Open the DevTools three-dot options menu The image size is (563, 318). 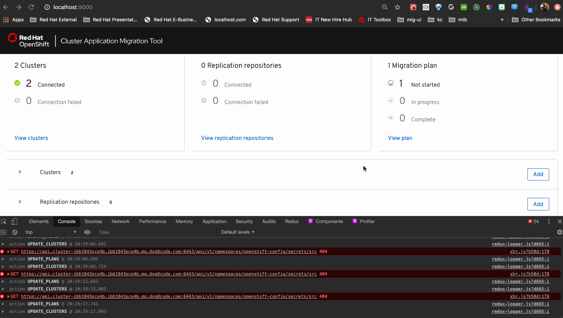coord(549,221)
